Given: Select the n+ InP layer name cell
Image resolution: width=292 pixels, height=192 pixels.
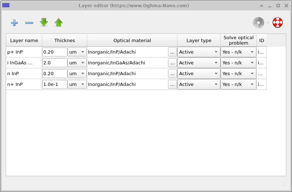Looking at the screenshot, I should point(24,84).
